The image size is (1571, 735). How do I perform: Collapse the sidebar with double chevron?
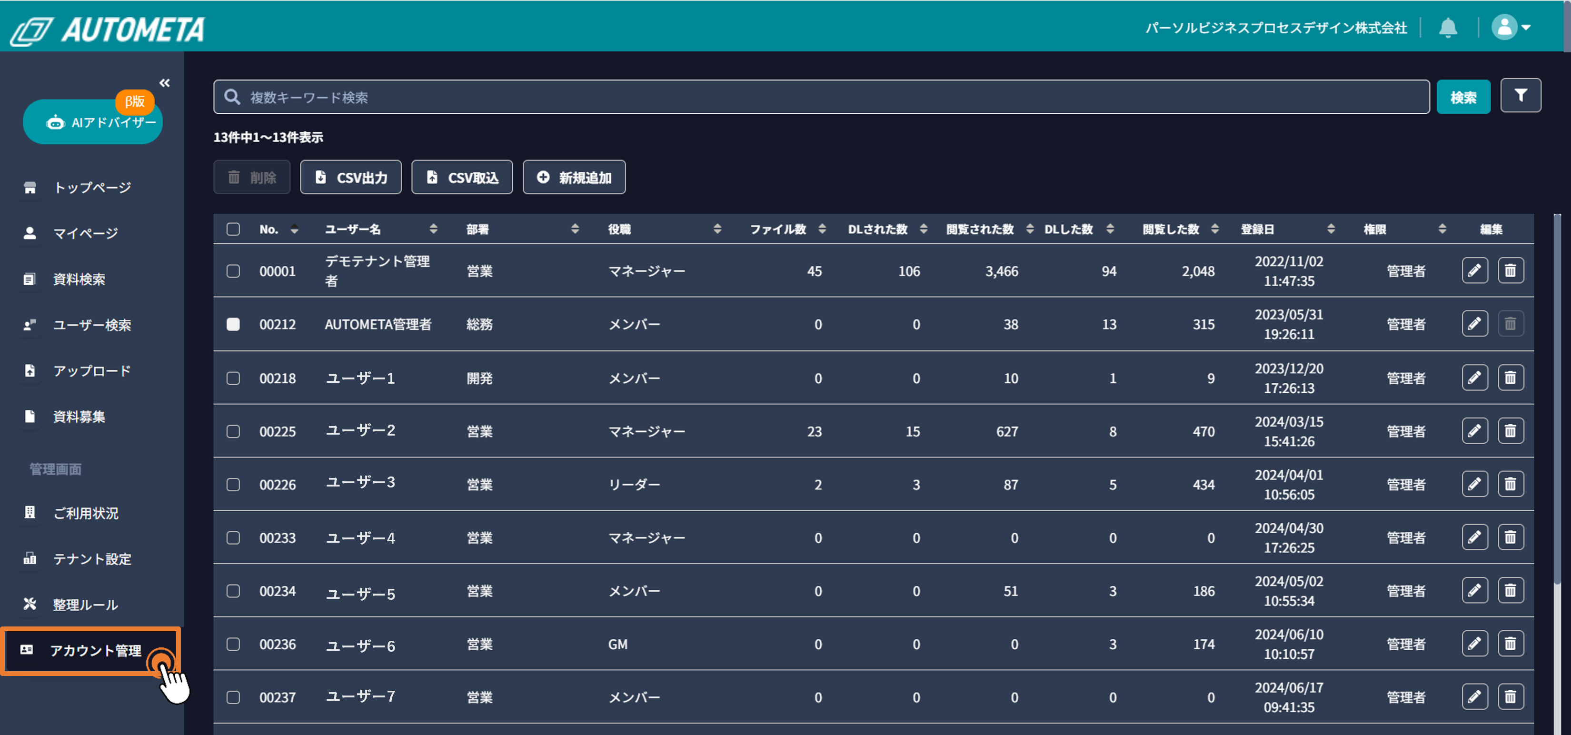coord(165,83)
